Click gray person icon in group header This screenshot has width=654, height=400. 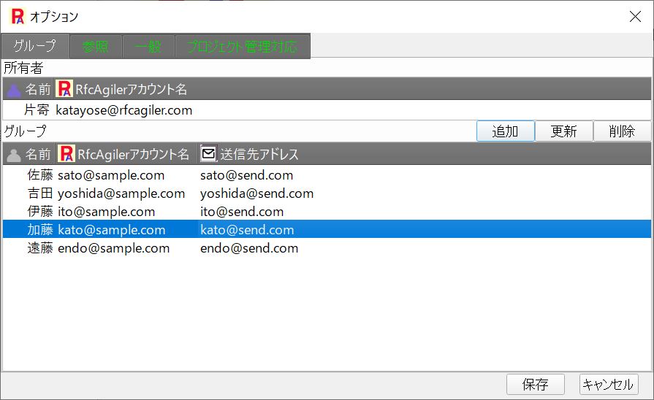(13, 155)
